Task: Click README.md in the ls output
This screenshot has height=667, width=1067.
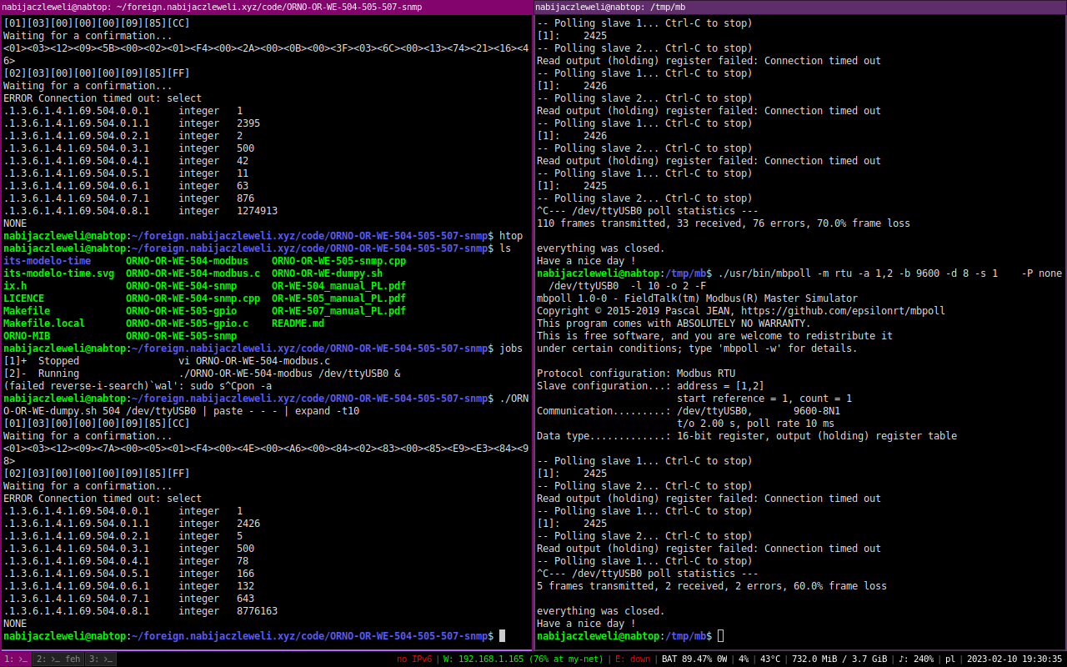Action: tap(298, 323)
